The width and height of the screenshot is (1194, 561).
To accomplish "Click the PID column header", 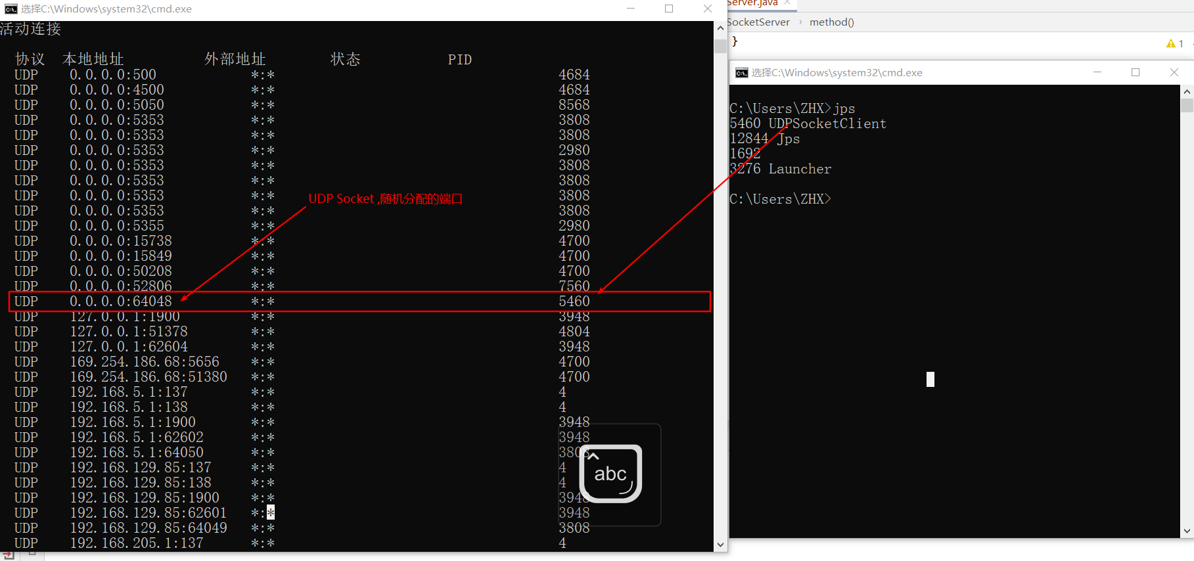I will pyautogui.click(x=460, y=60).
